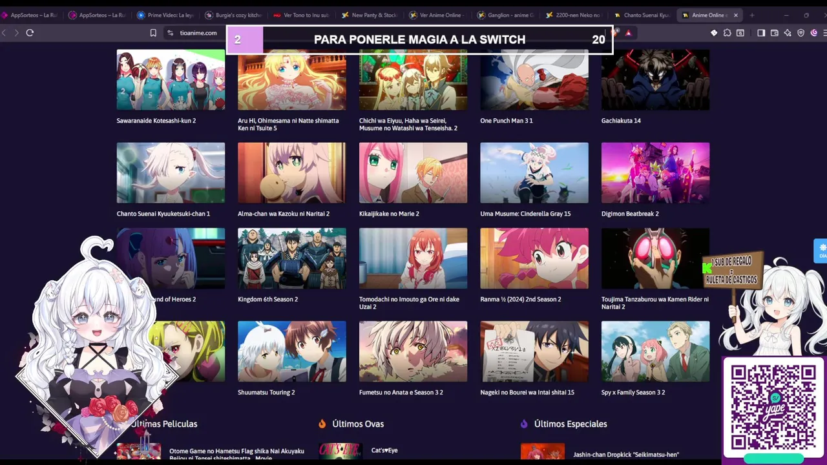Open Kikaijikake no Marie 2 thumbnail

[413, 172]
